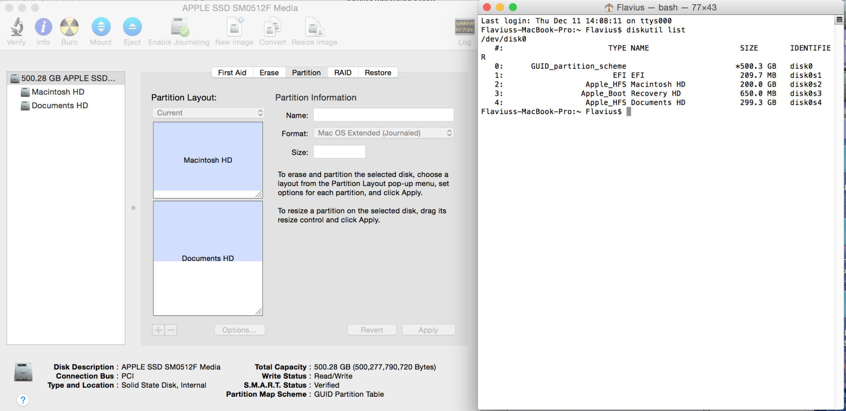Click disk0s2 identifier in Terminal

click(x=806, y=85)
